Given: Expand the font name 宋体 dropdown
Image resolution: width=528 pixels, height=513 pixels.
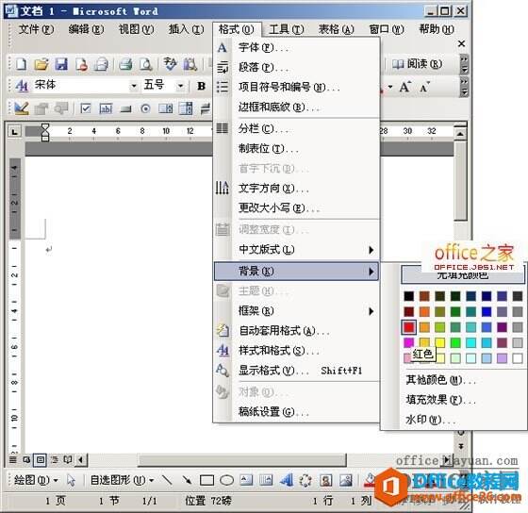Looking at the screenshot, I should tap(134, 86).
